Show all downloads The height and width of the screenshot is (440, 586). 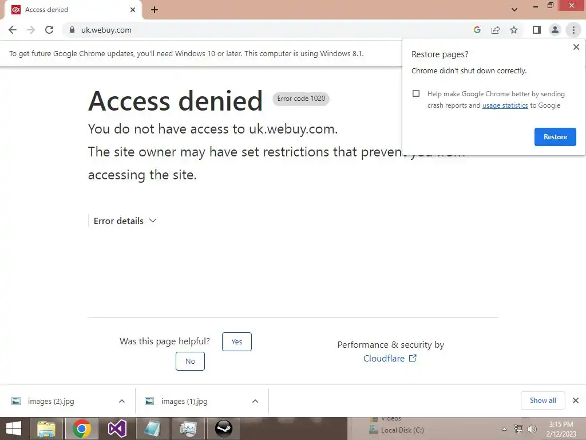click(543, 400)
